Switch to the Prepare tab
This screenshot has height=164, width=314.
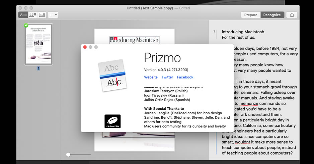click(x=251, y=15)
